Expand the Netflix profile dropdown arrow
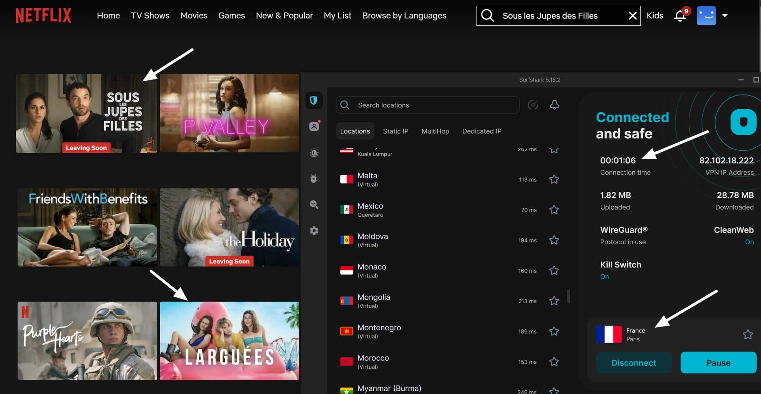Screen dimensions: 761x394 click(725, 15)
